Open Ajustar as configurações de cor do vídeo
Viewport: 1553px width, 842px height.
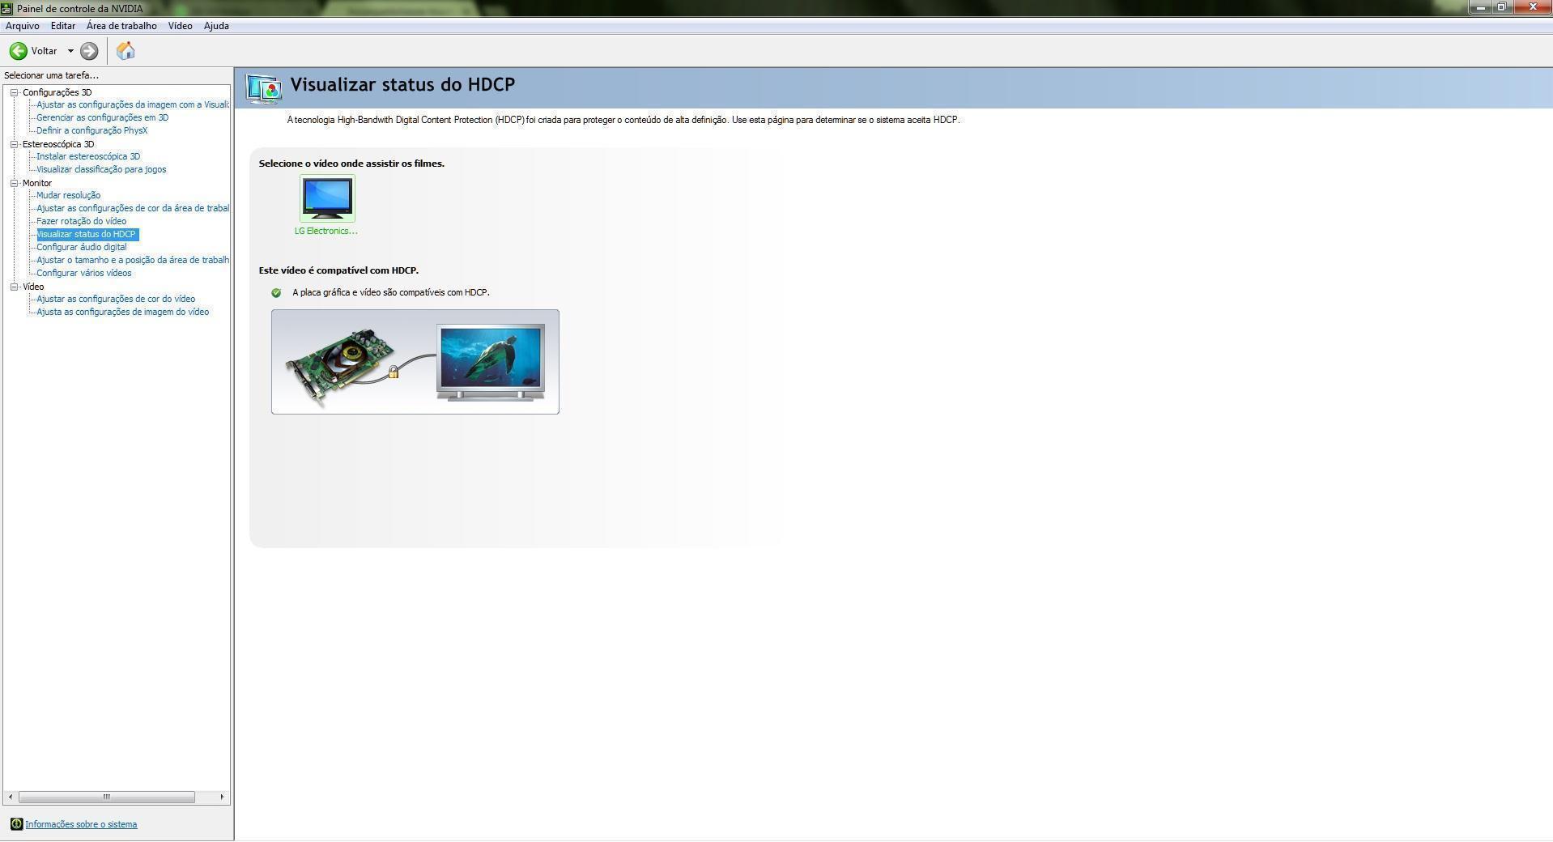(116, 299)
